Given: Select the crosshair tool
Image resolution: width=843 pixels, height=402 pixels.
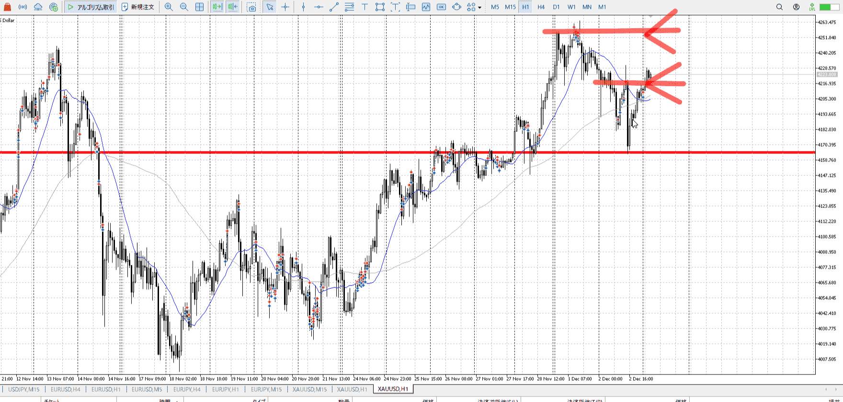Looking at the screenshot, I should [x=285, y=7].
